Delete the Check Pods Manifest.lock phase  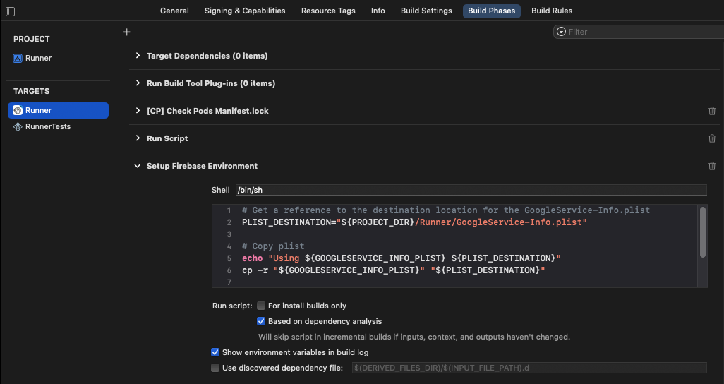pyautogui.click(x=711, y=111)
